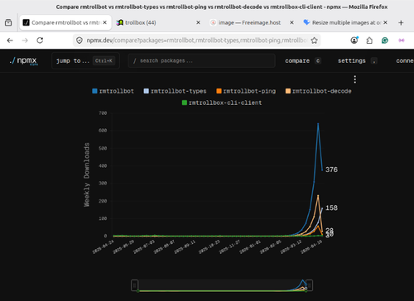Click the Firefox forward arrow button
414x301 pixels.
pos(25,41)
